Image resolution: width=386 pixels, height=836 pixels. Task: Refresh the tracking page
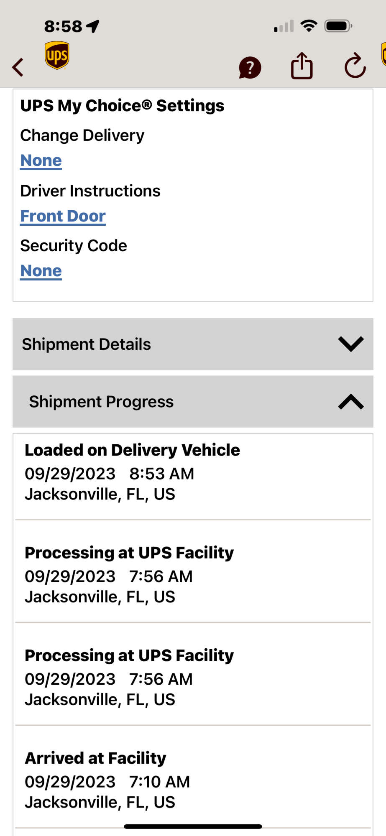[355, 66]
